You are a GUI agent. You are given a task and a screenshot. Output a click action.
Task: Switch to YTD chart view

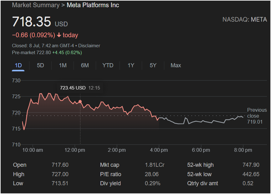coord(108,65)
